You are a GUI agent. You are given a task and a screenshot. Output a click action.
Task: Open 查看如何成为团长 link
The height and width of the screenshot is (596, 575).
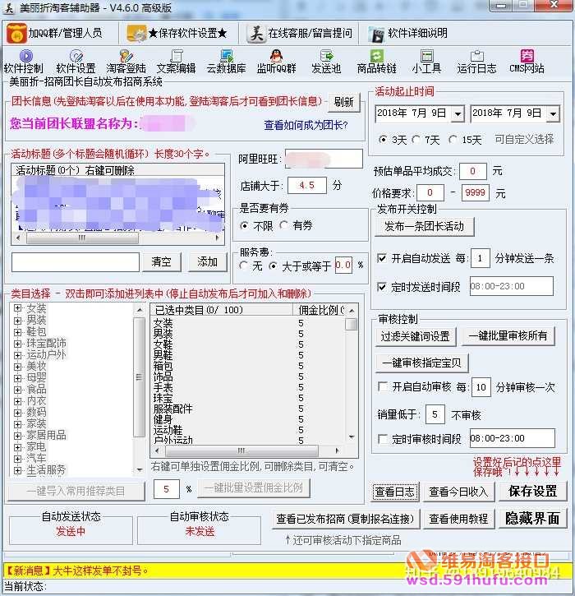pos(306,125)
